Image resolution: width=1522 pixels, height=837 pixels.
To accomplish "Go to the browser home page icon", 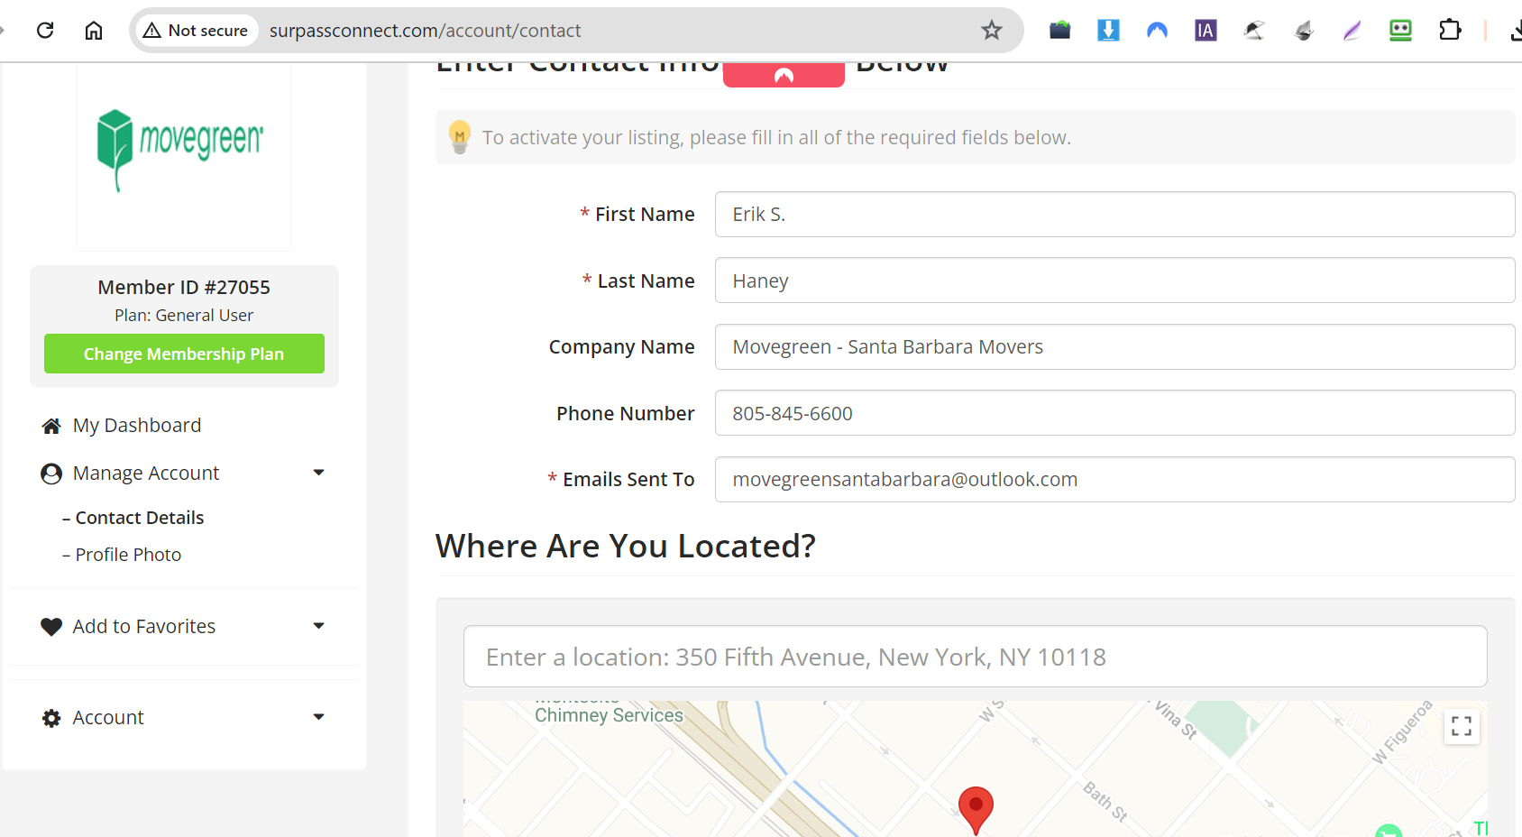I will point(94,31).
